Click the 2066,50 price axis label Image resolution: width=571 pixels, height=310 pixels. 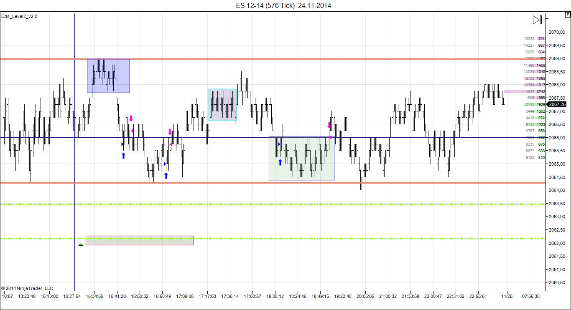(x=557, y=124)
